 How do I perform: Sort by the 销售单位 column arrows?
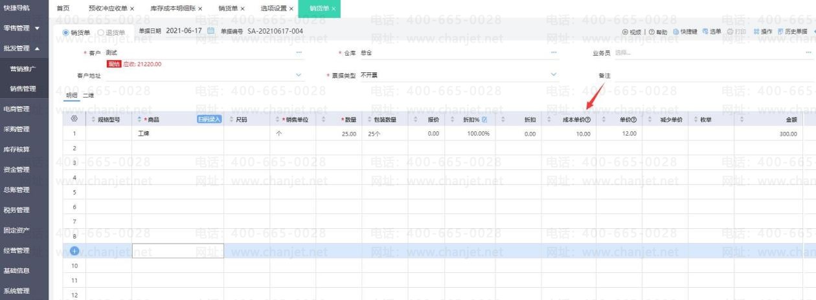click(277, 120)
